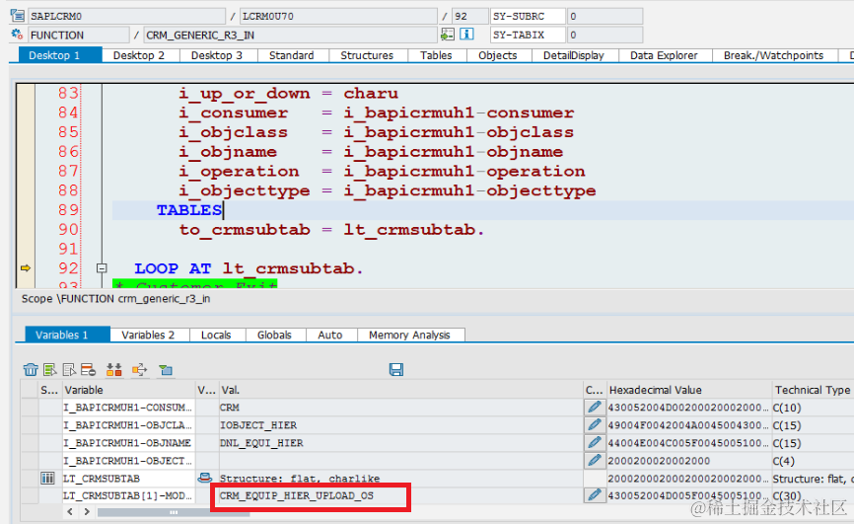
Task: Click value IOBJECT_HIER
Action: pyautogui.click(x=258, y=424)
